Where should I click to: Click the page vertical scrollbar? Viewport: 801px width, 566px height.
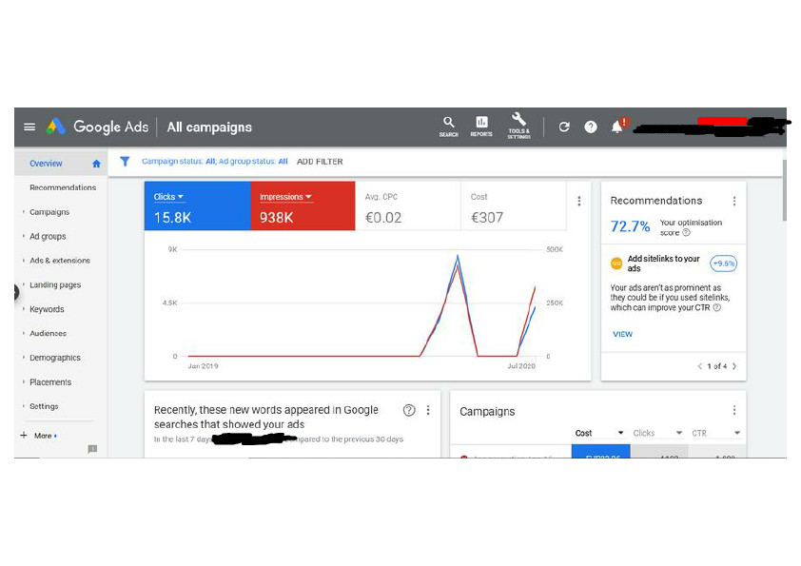(784, 190)
